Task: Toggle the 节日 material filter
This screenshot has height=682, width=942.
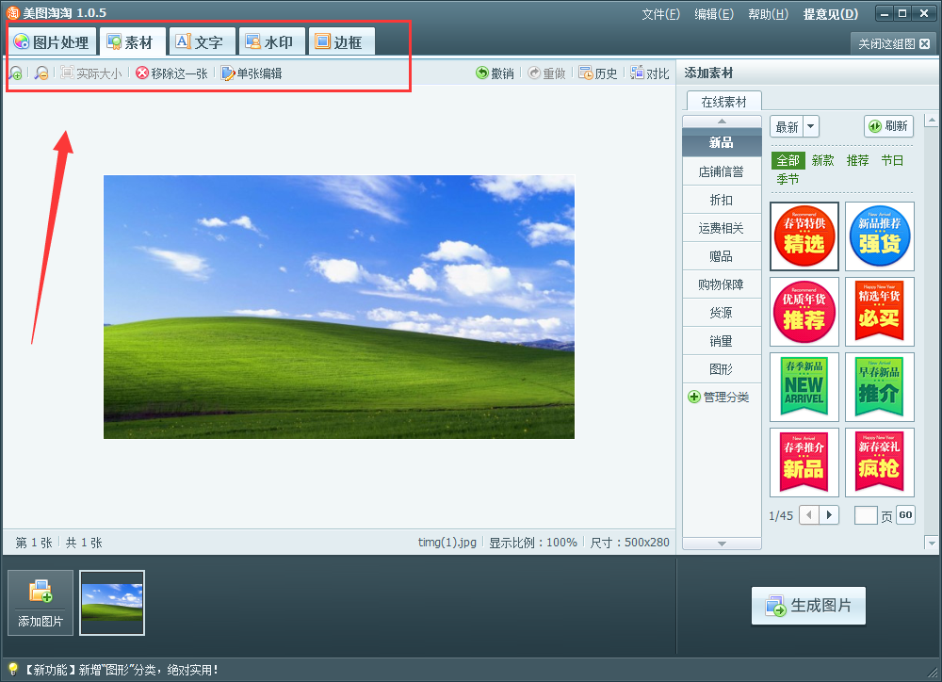Action: coord(893,160)
